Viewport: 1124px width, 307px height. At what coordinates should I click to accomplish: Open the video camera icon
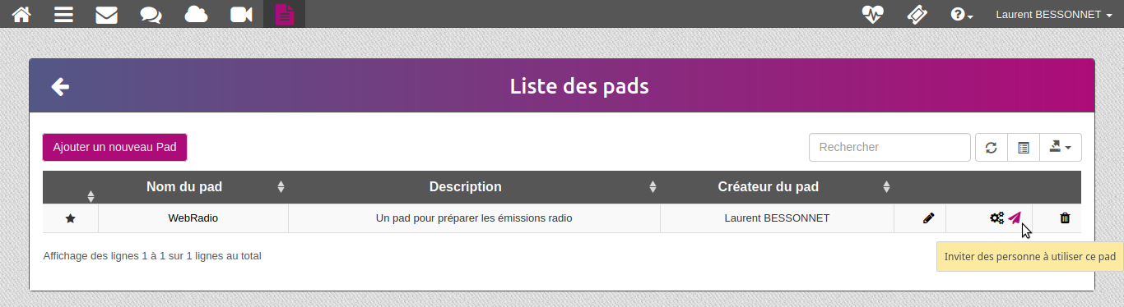pyautogui.click(x=241, y=14)
